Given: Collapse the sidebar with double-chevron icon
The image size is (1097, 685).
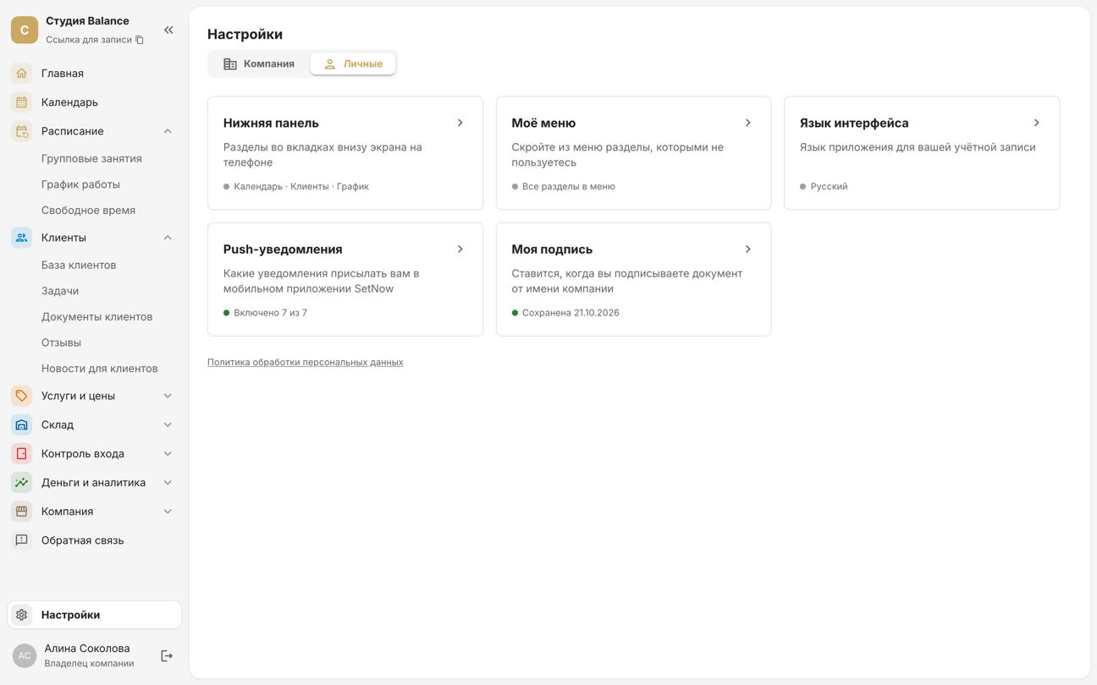Looking at the screenshot, I should tap(168, 30).
